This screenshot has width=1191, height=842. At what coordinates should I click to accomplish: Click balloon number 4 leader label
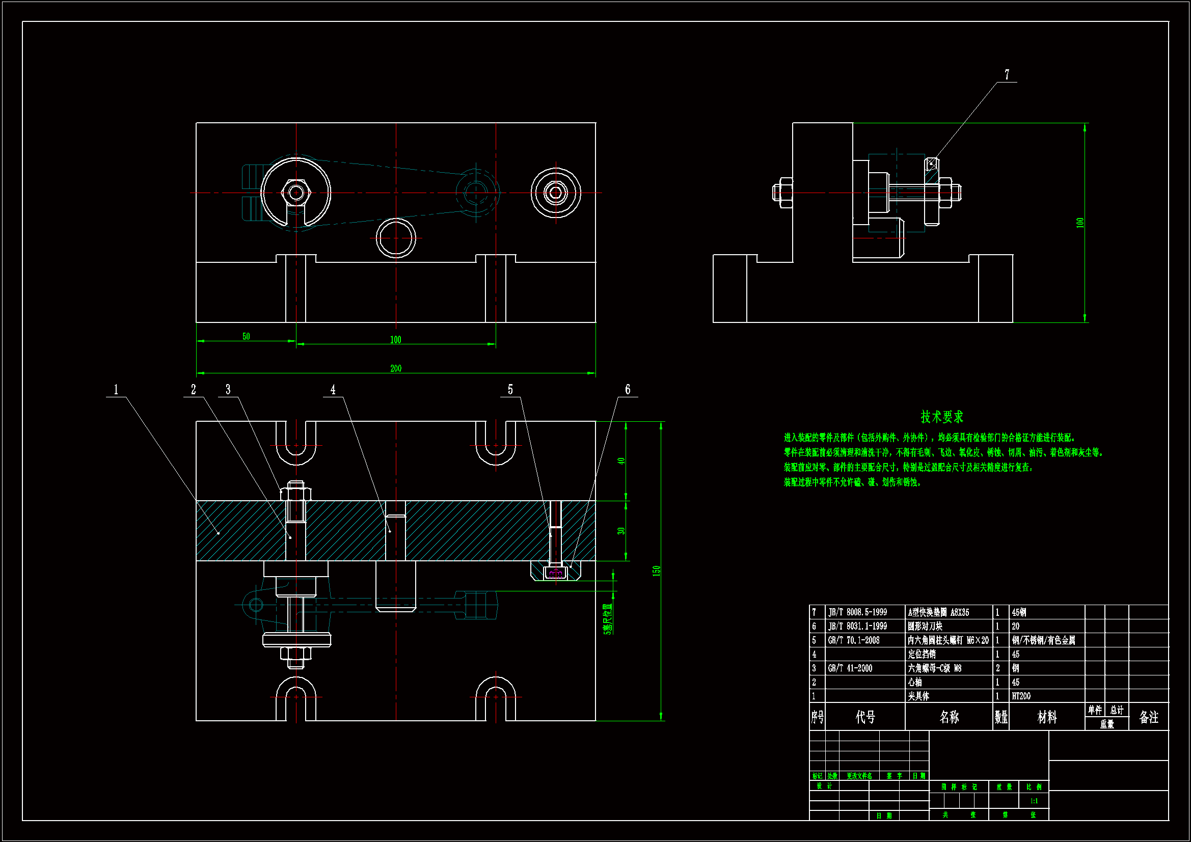(333, 390)
